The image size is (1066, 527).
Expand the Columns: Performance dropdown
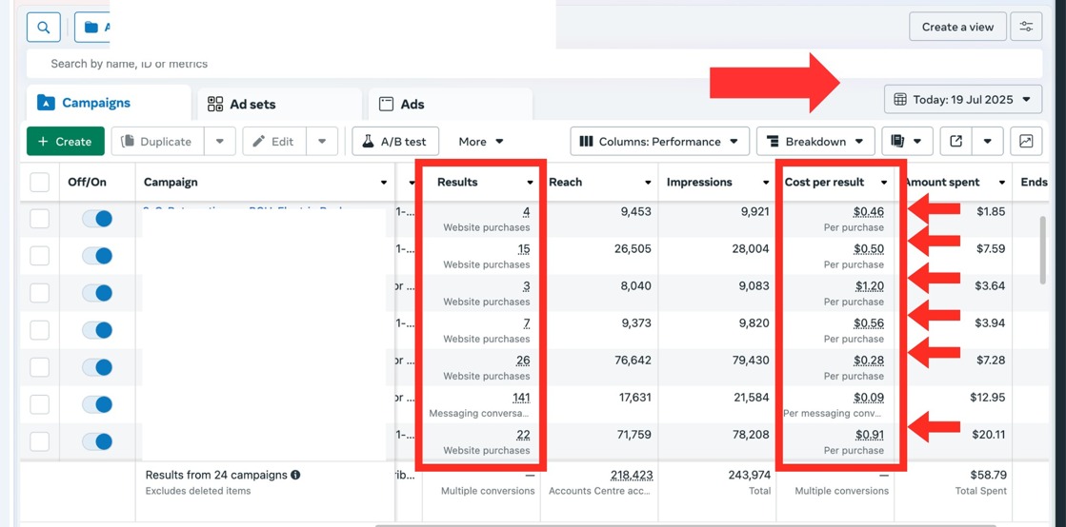click(x=659, y=142)
